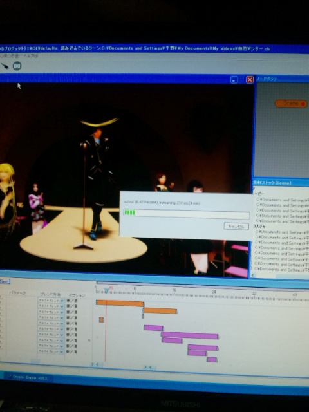The image size is (309, 412).
Task: Click the Crystal Engine v053 taskbar button
Action: (x=27, y=377)
